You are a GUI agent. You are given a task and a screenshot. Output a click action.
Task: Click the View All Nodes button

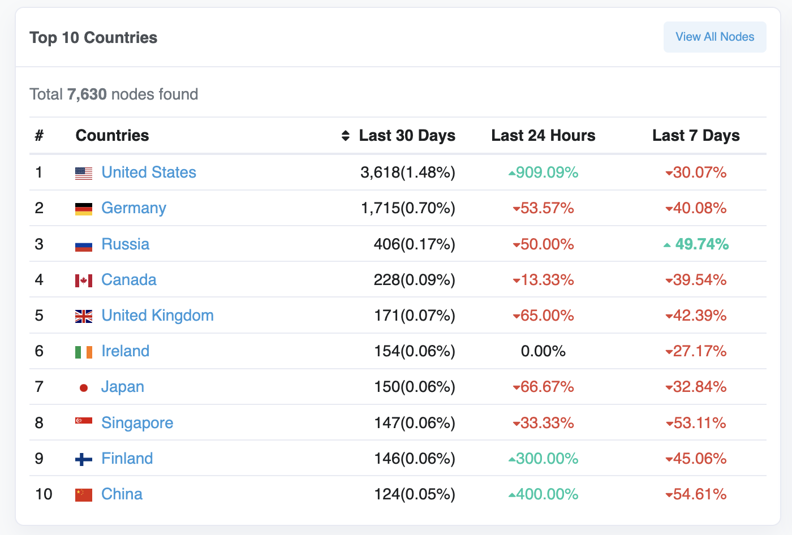tap(714, 37)
